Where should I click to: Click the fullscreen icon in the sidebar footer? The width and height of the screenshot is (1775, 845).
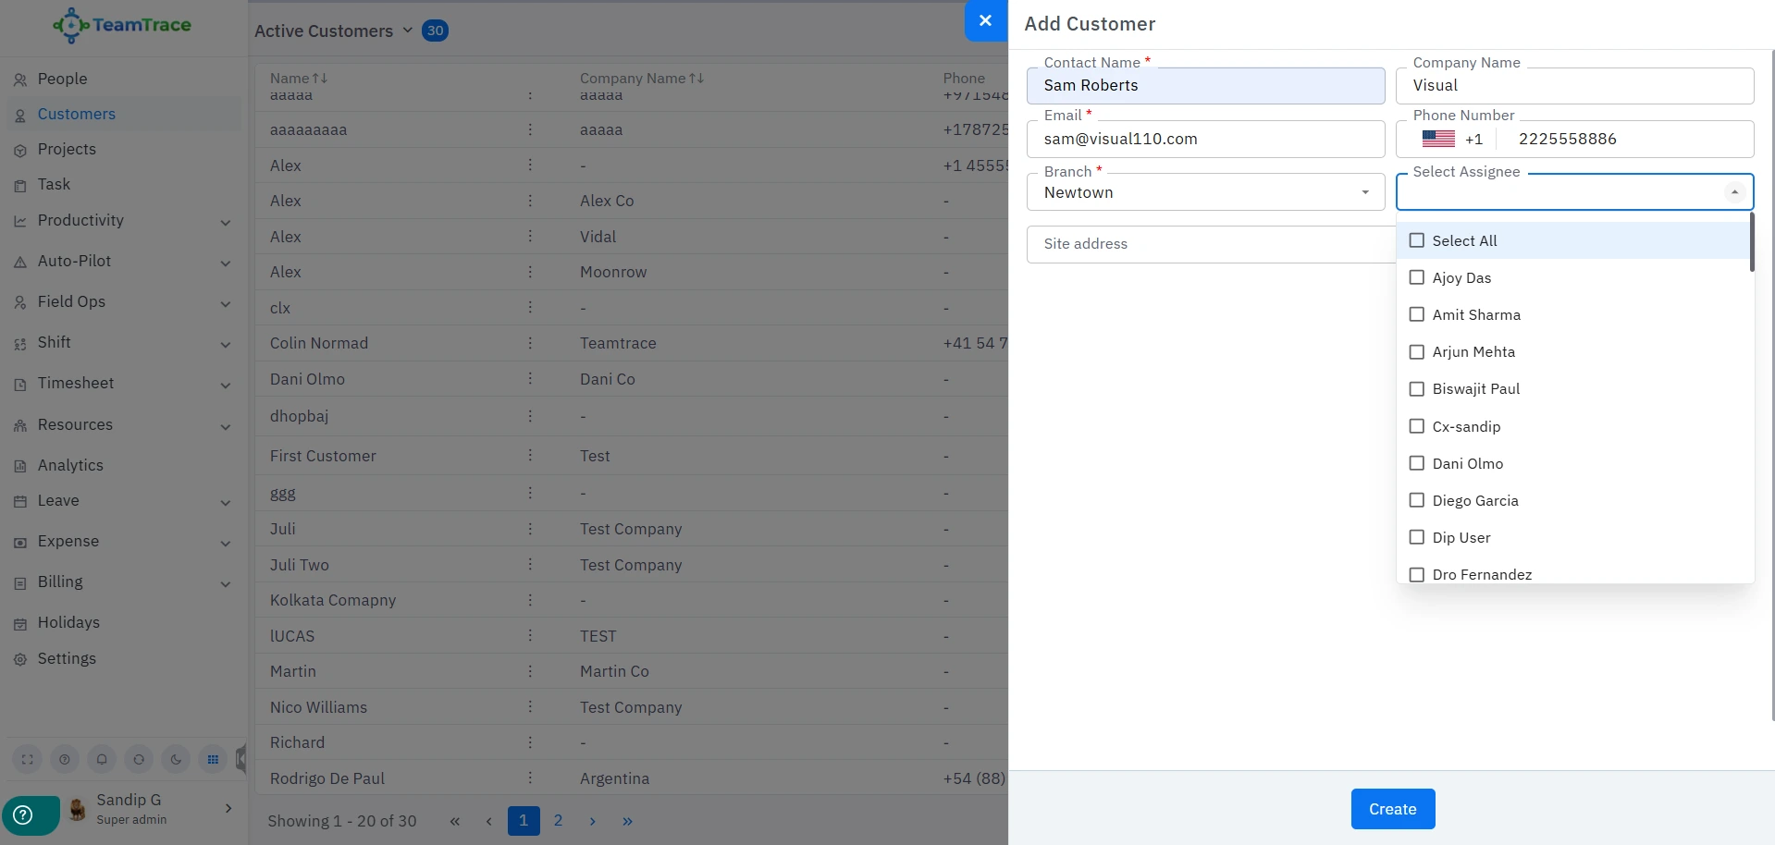[x=28, y=759]
